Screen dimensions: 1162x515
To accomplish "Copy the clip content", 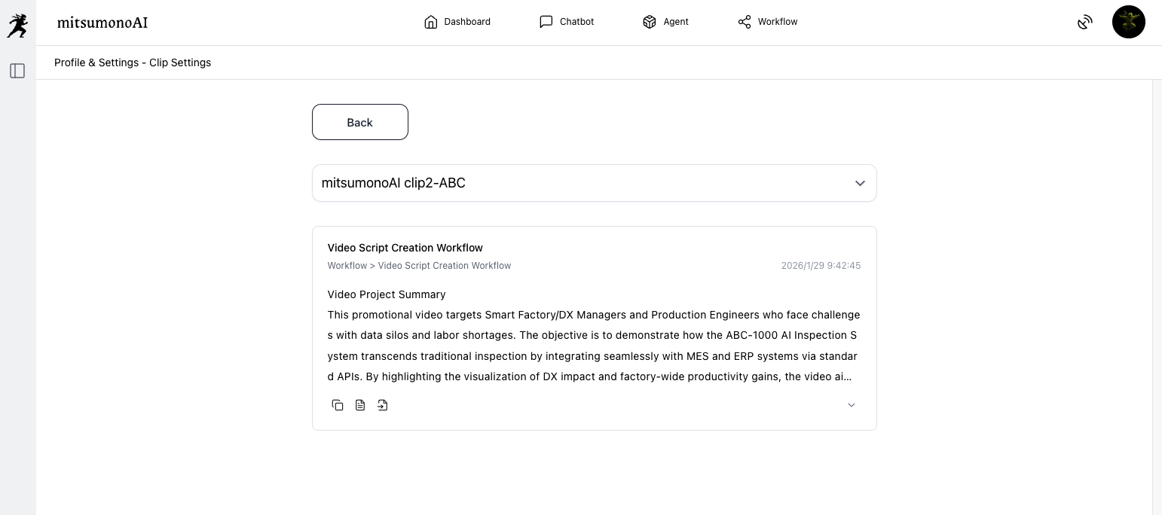I will coord(338,405).
